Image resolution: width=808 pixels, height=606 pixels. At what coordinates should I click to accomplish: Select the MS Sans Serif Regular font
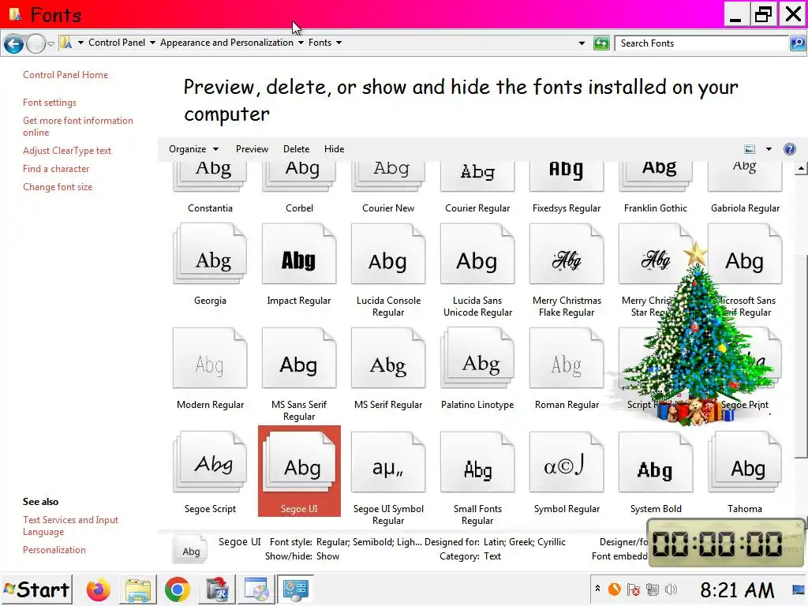pyautogui.click(x=299, y=357)
